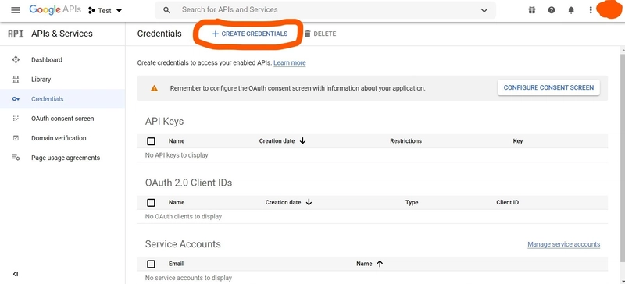Click the Google APIs logo
625x284 pixels.
coord(55,10)
